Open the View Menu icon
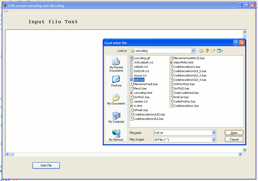Viewport: 258px width, 181px height. tap(220, 51)
